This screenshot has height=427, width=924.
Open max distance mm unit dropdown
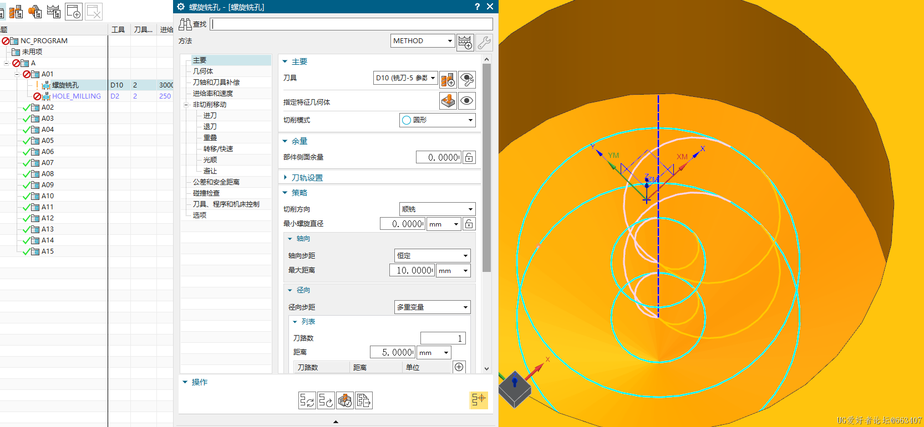454,271
